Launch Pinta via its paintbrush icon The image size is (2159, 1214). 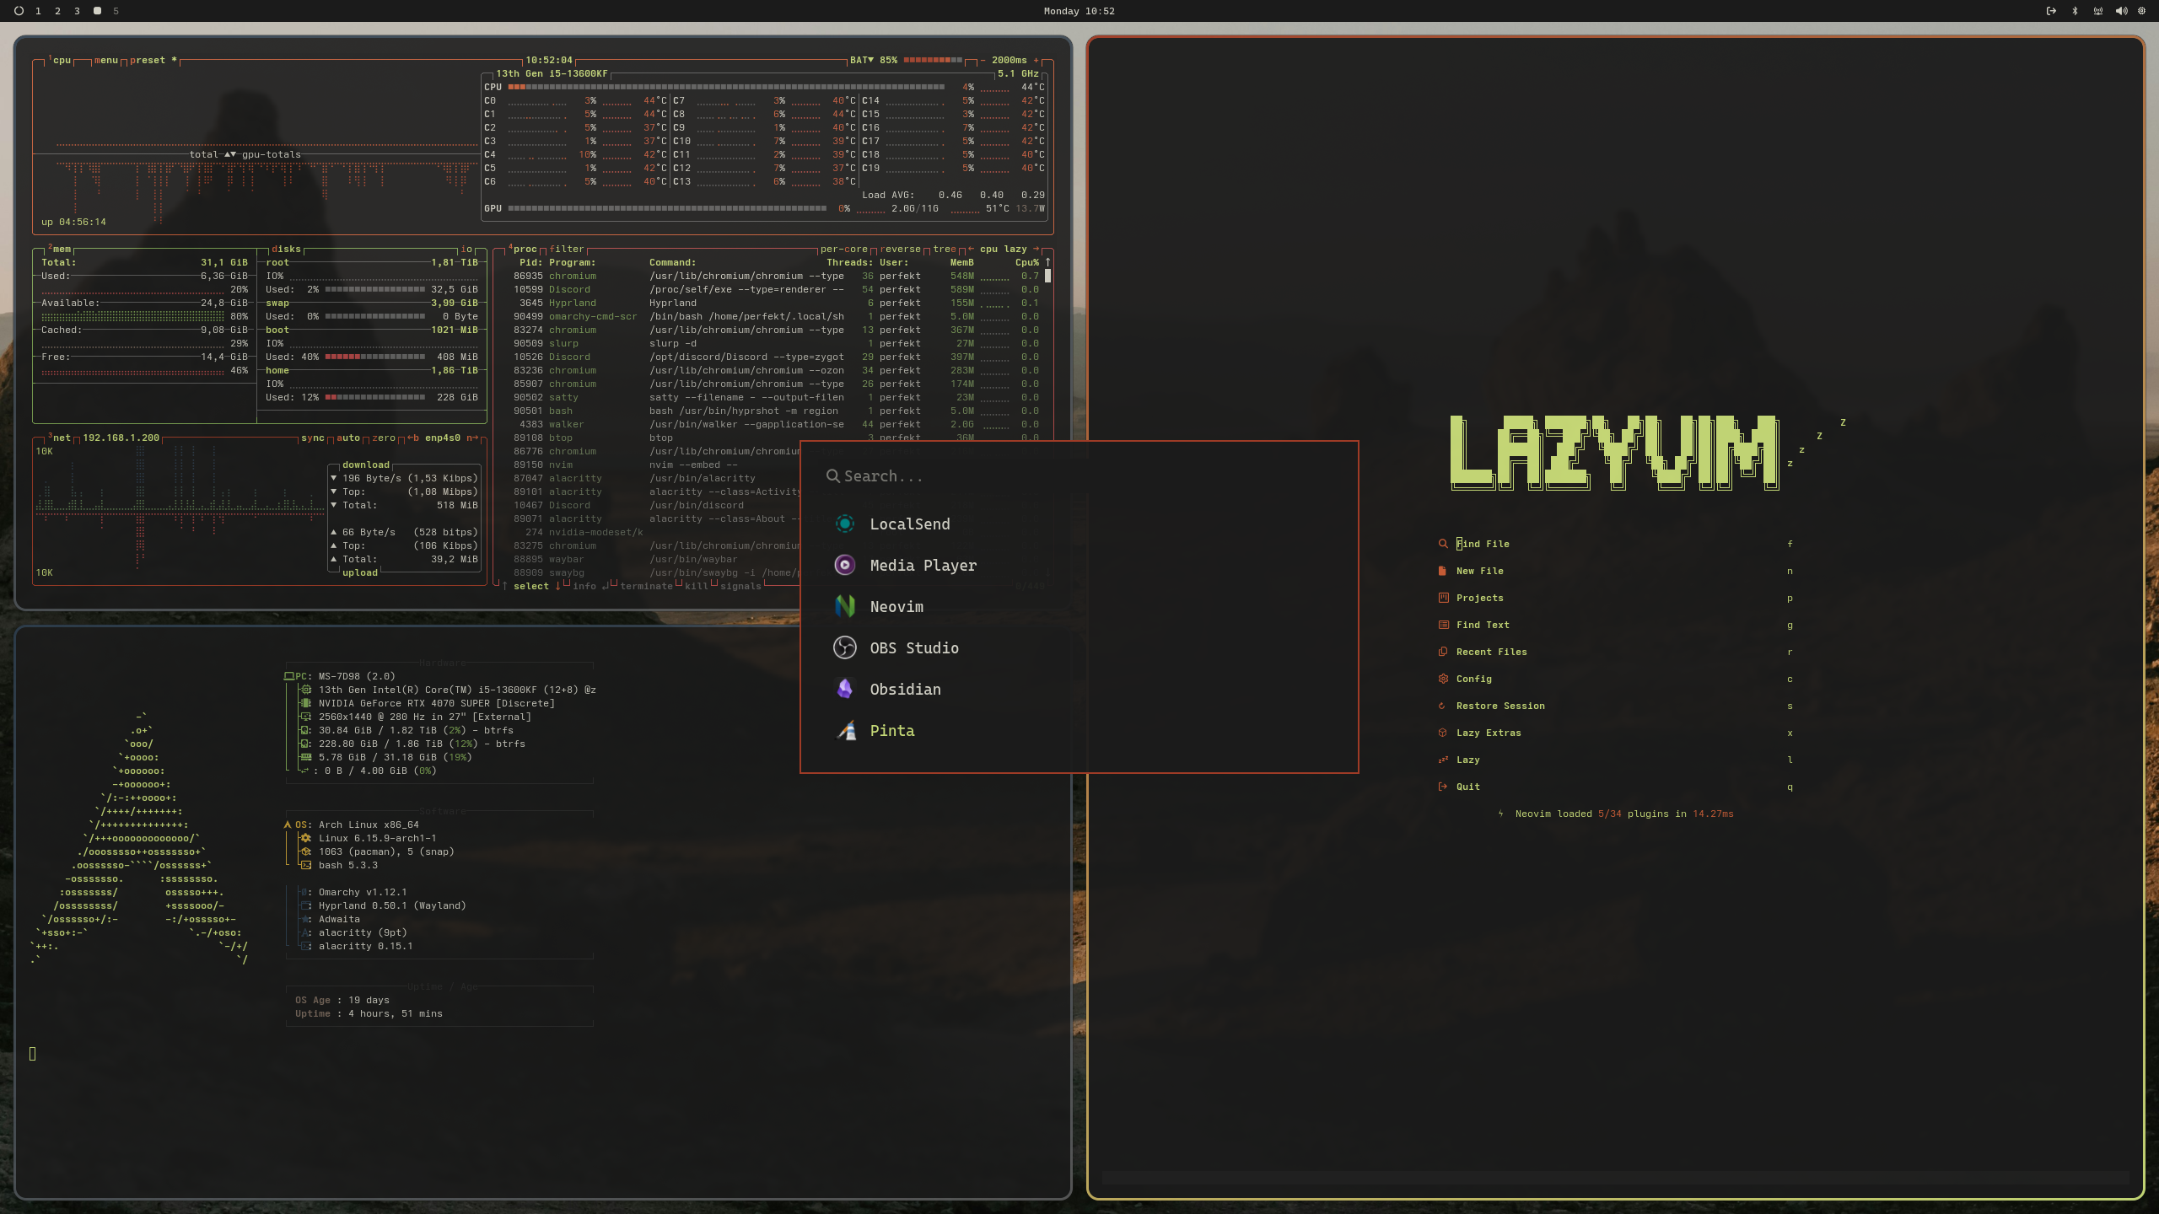846,730
